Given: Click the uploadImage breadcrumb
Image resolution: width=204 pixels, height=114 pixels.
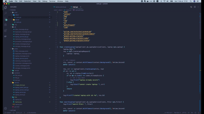Looking at the screenshot, I should point(79,10).
